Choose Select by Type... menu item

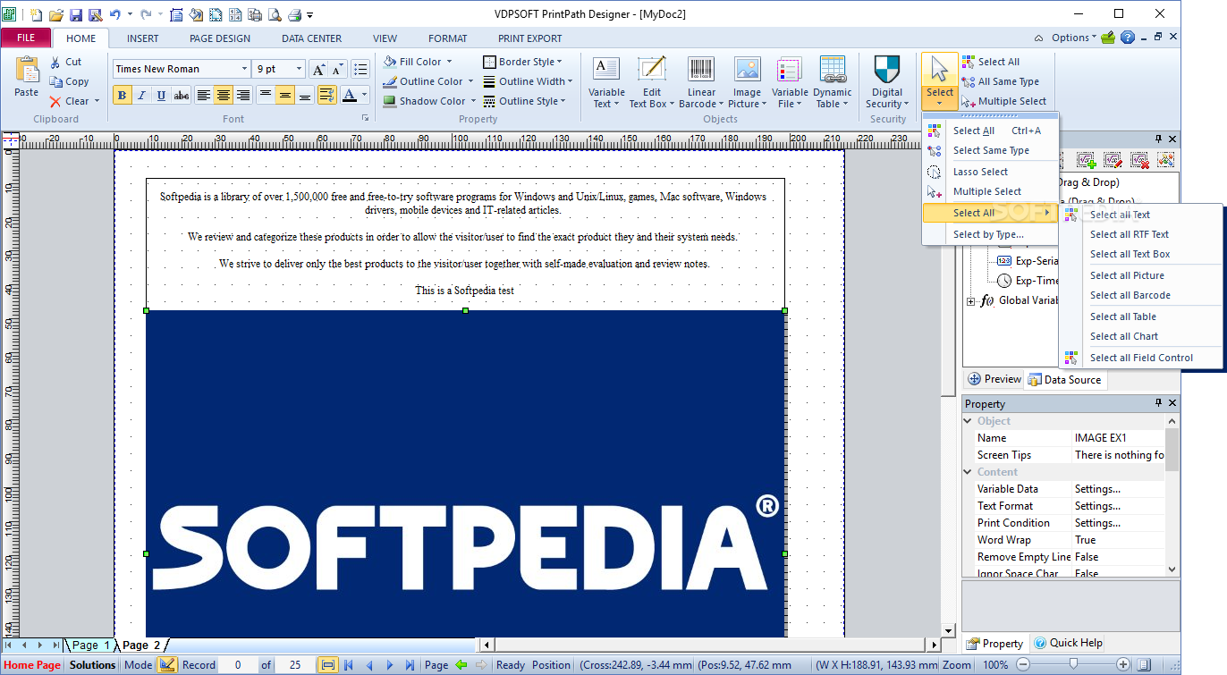point(991,234)
